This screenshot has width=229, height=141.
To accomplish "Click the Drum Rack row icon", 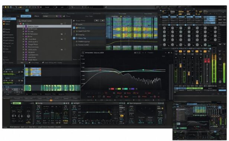I will [x=26, y=39].
